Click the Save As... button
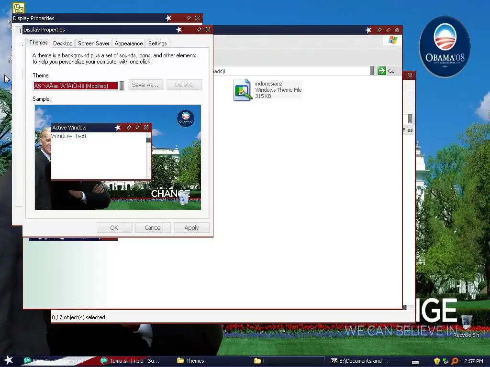 (x=145, y=85)
